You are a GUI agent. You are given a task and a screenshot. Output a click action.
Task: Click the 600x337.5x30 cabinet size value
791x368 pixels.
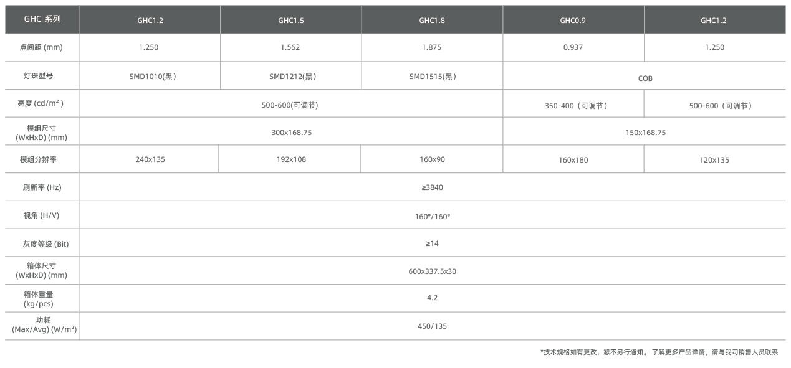tap(432, 271)
